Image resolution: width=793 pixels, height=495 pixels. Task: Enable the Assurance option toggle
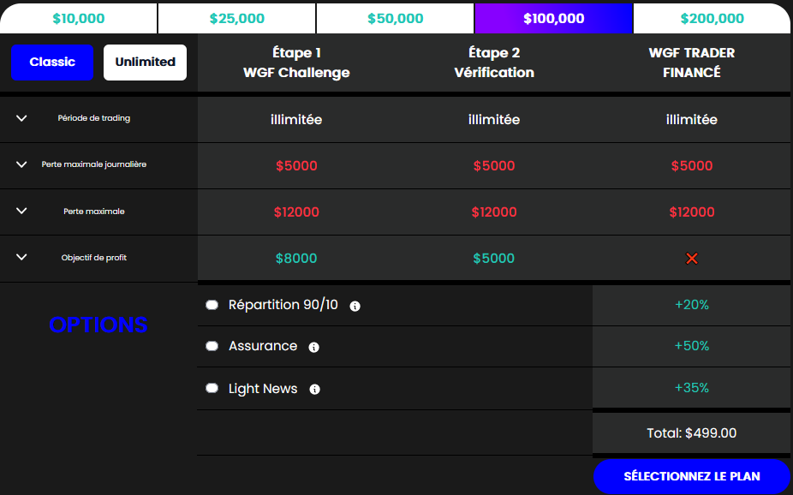(212, 346)
